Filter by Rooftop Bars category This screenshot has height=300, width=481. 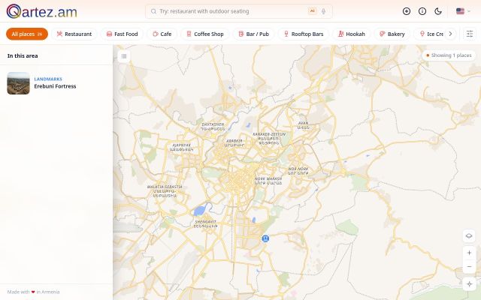[304, 34]
